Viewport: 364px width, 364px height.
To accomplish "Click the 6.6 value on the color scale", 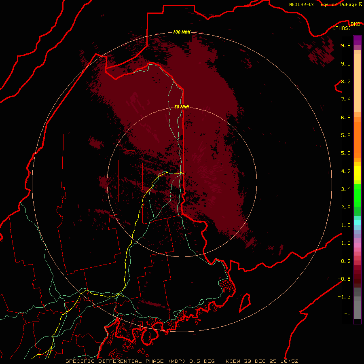I will (346, 117).
